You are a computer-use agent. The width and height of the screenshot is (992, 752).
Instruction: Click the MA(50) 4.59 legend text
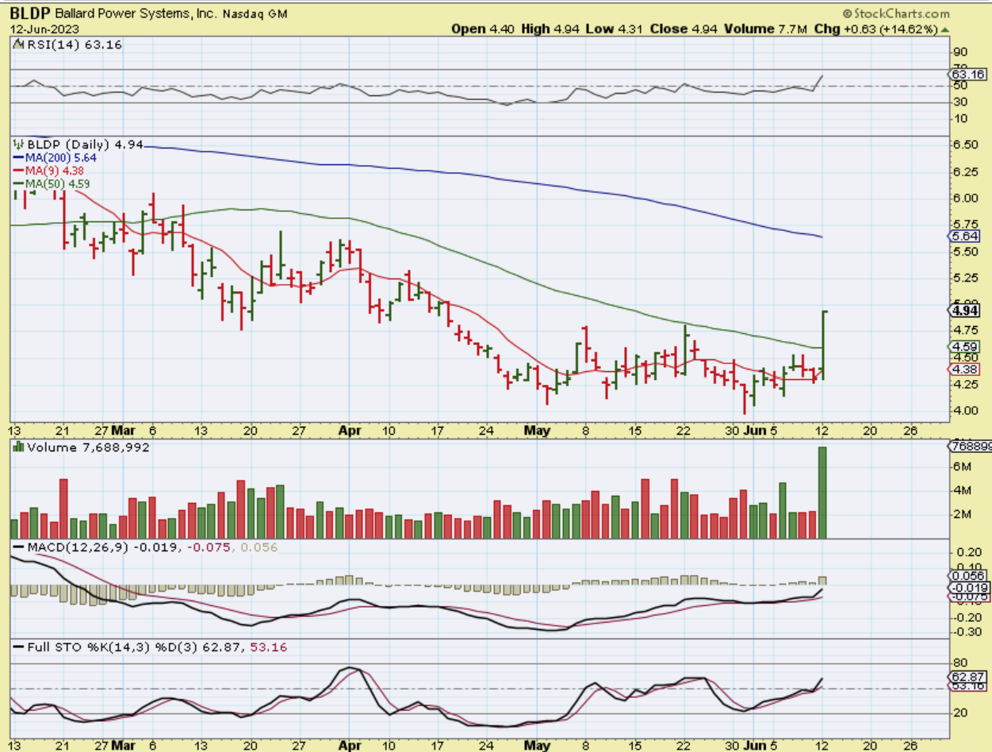(59, 183)
